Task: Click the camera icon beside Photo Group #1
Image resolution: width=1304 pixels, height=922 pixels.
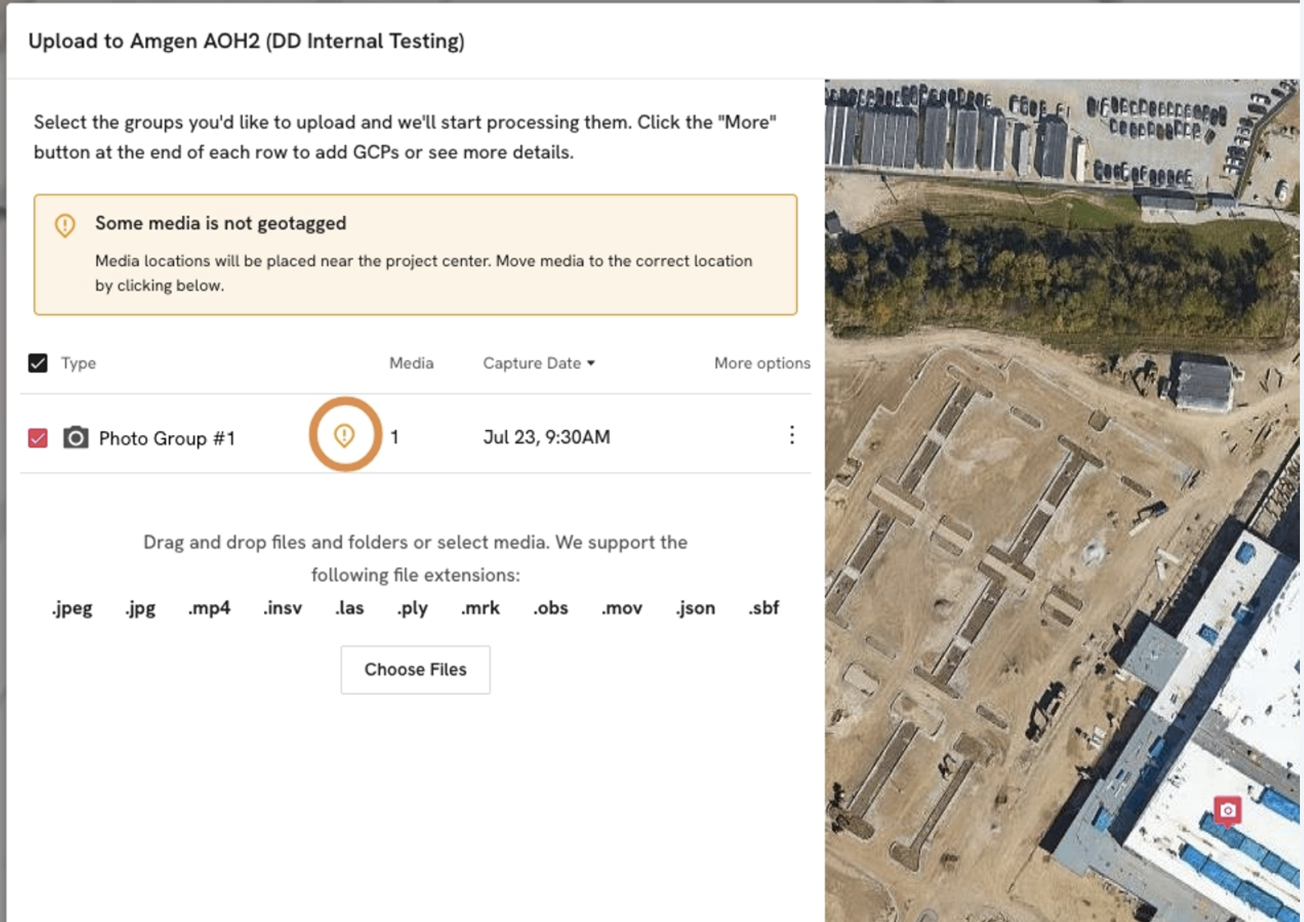Action: (x=75, y=438)
